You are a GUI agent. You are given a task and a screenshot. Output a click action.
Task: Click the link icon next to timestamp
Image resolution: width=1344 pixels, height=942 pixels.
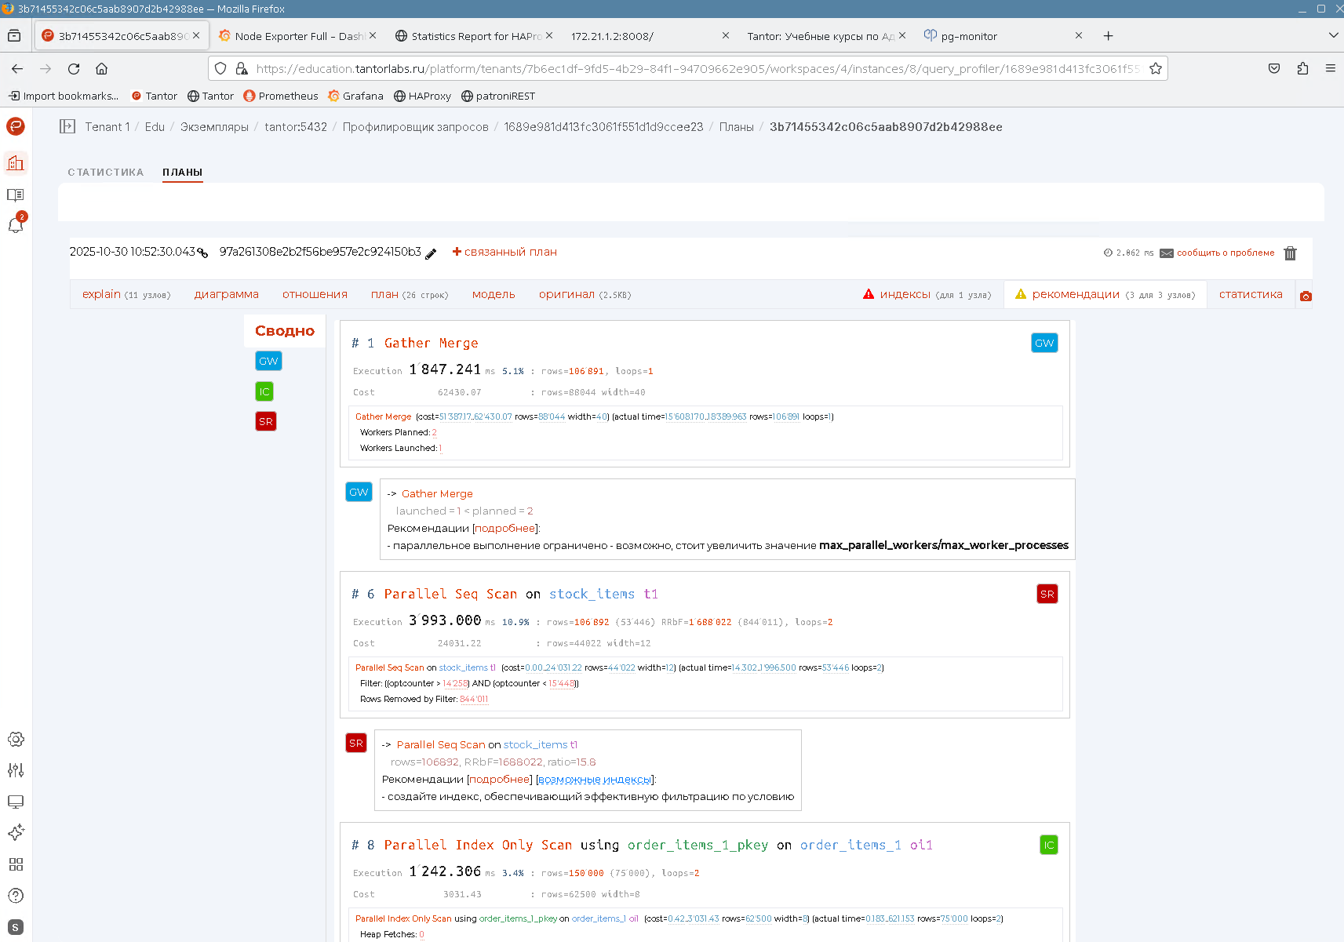(202, 253)
